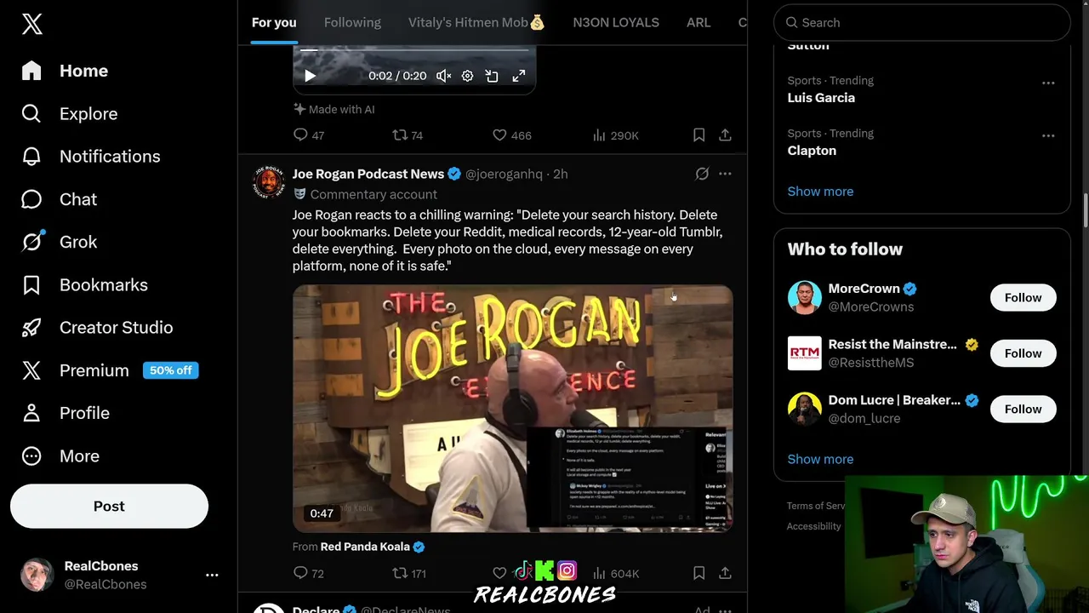Image resolution: width=1089 pixels, height=613 pixels.
Task: Reply to the post with 47 comments
Action: tap(309, 135)
